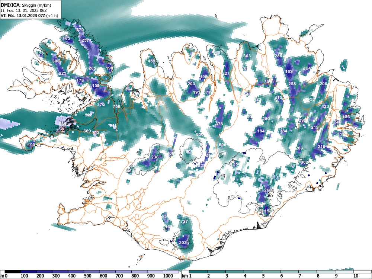Select the 286 visibility value

tap(278, 56)
